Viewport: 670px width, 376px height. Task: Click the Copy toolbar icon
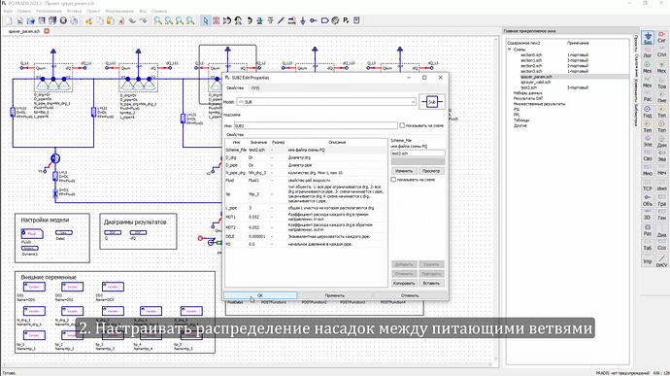coord(100,20)
